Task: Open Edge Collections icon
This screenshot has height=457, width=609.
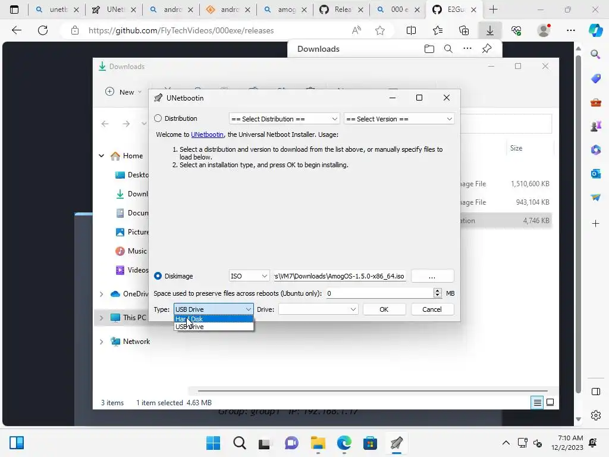Action: [x=464, y=30]
